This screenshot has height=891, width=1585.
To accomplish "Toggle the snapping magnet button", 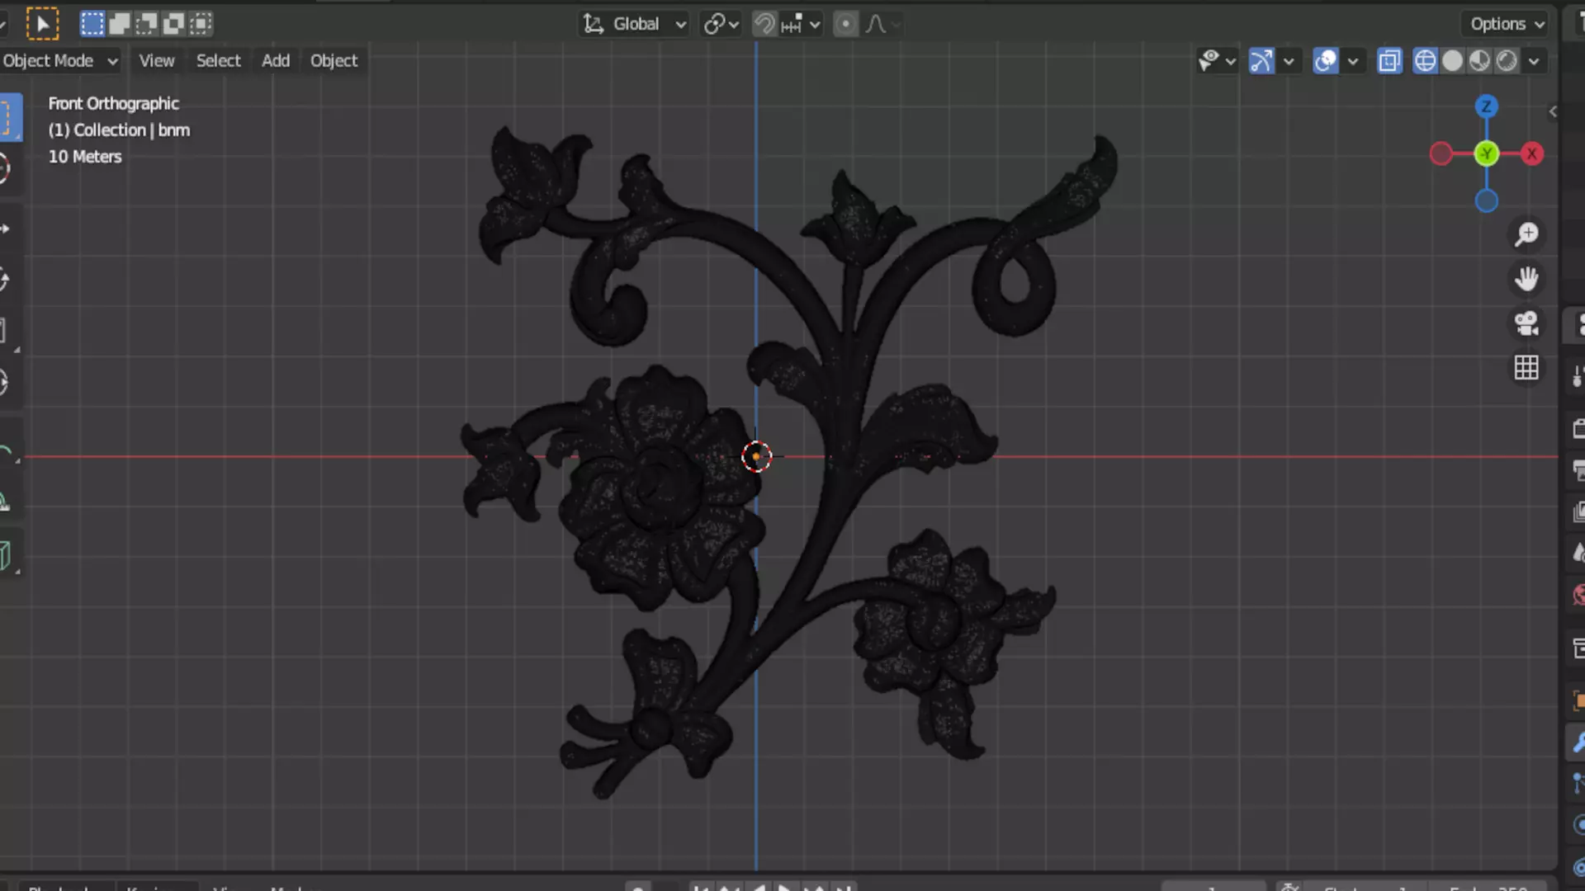I will pos(764,24).
